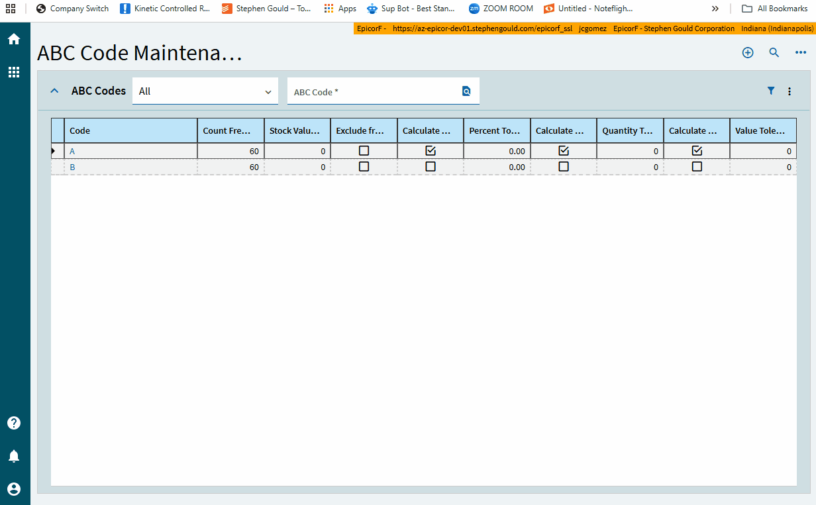
Task: Open Untitled - Noteflight bookmark
Action: coord(588,9)
